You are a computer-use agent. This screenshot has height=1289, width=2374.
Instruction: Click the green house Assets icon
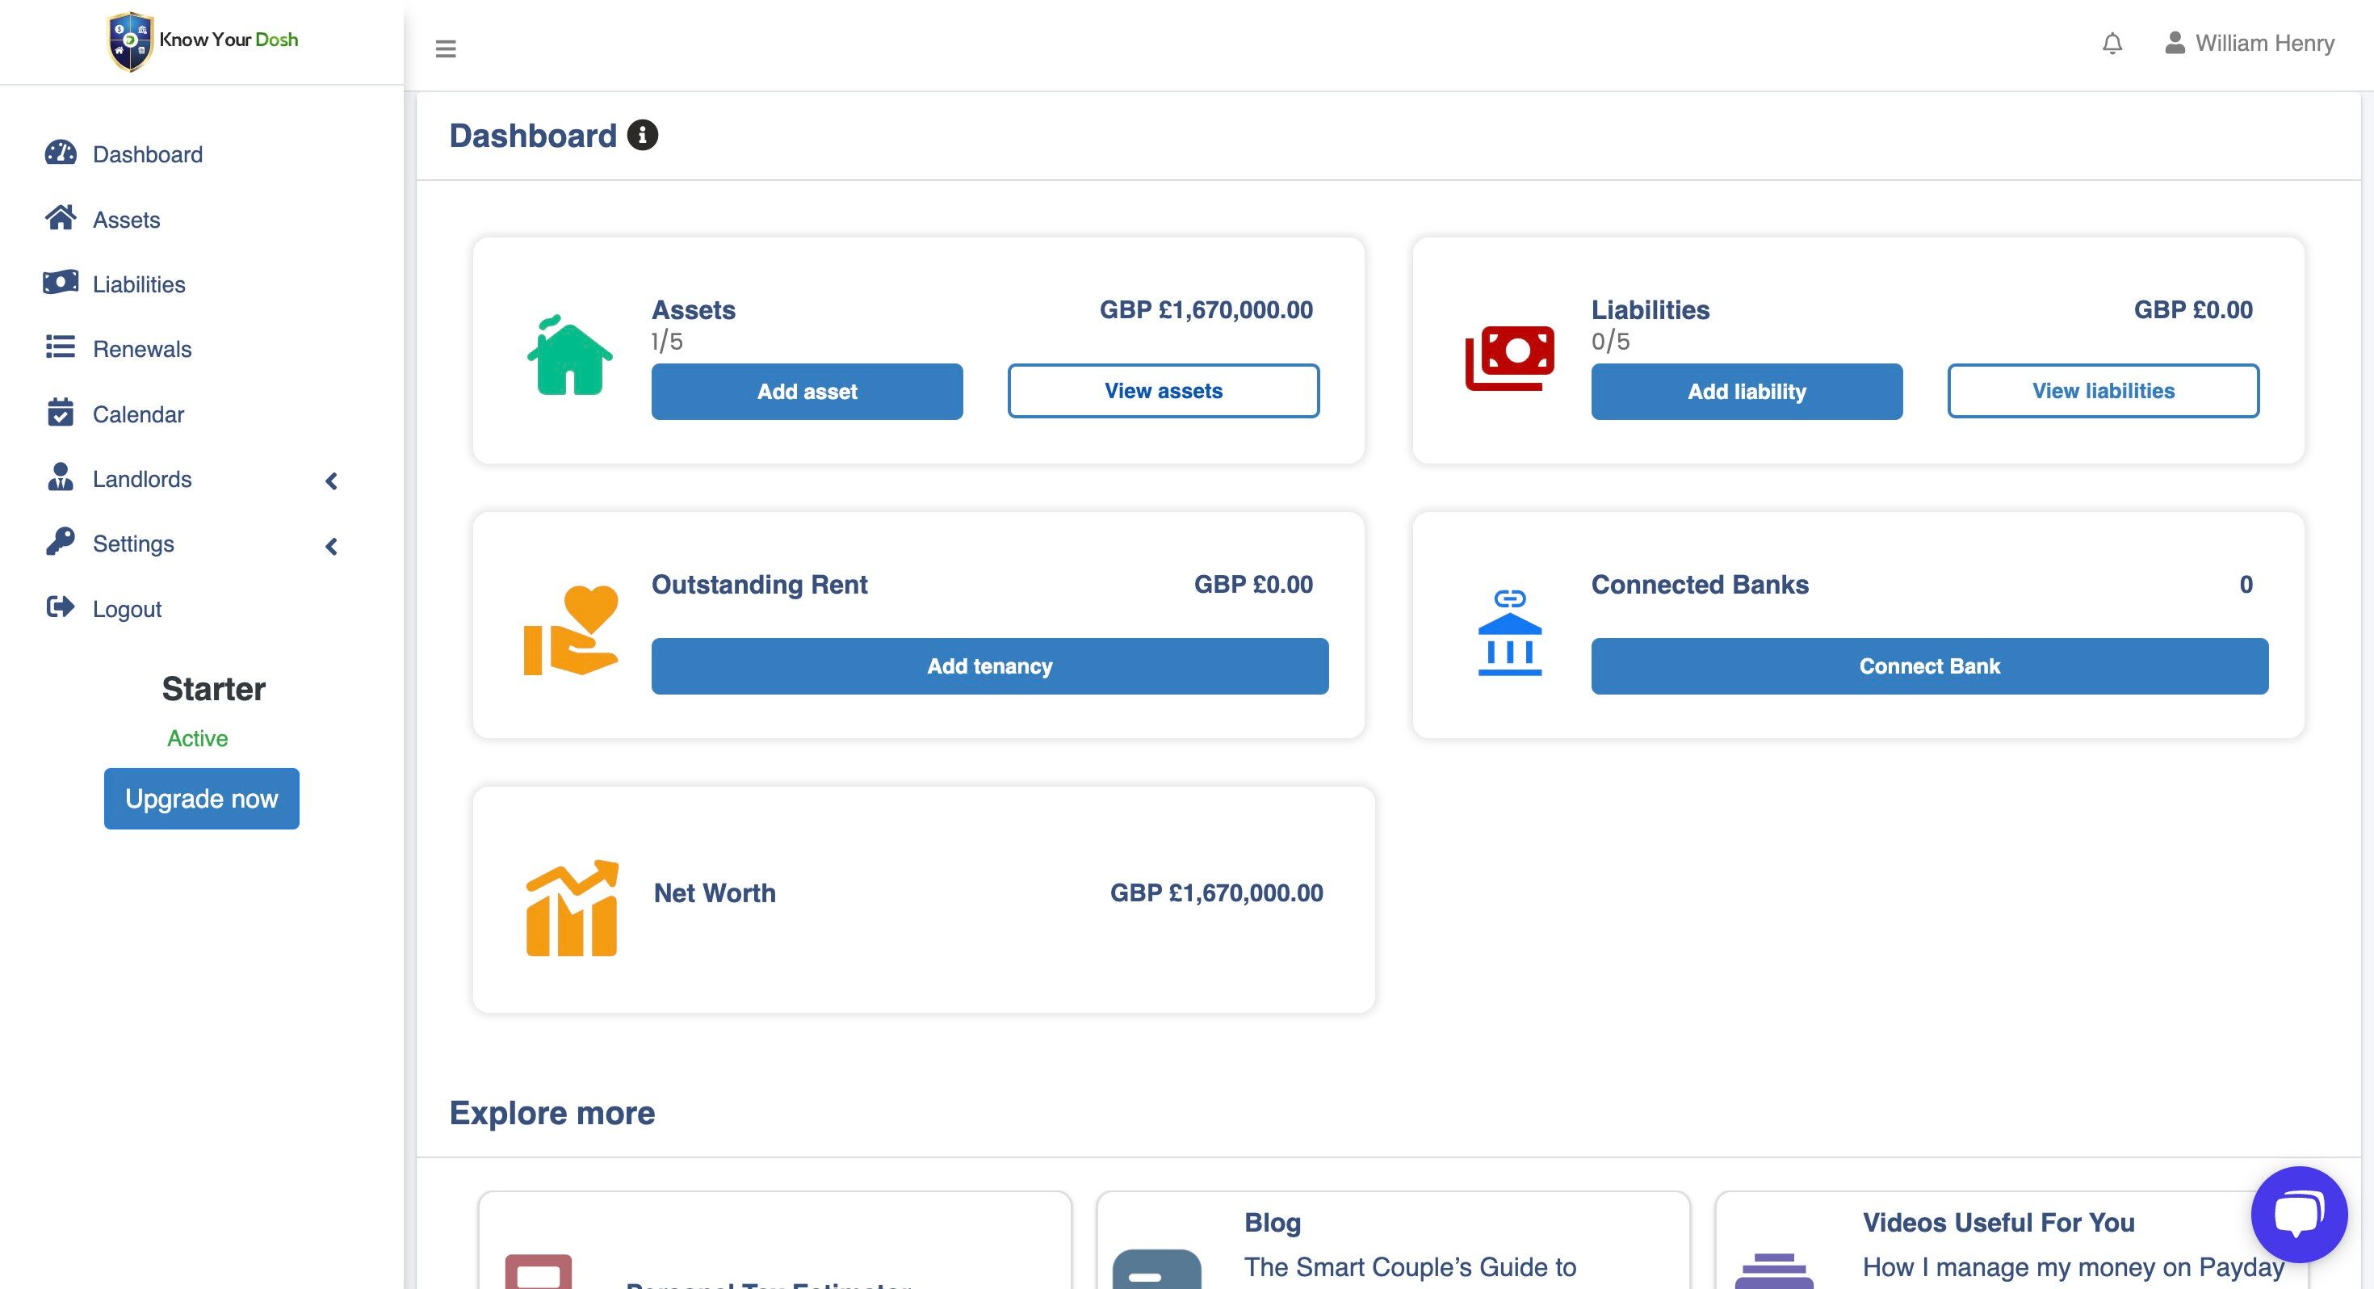(569, 356)
